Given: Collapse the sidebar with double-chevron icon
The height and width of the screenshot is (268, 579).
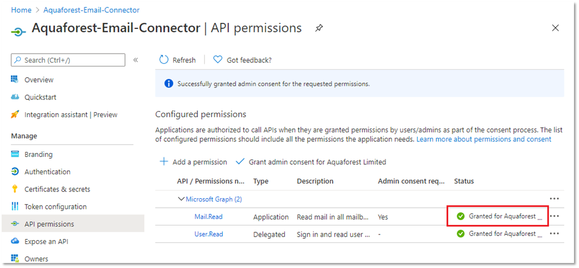Looking at the screenshot, I should pos(136,60).
